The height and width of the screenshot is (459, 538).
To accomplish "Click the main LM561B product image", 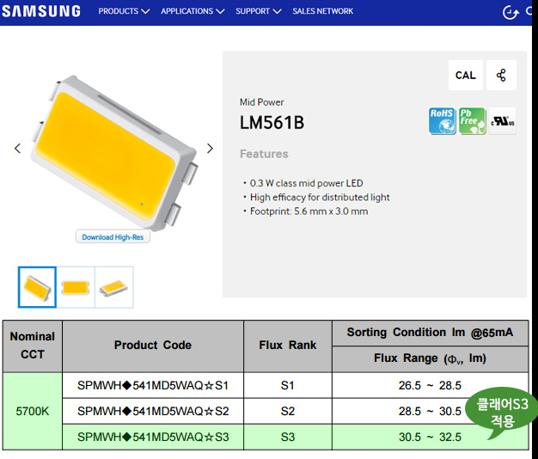I will click(114, 153).
